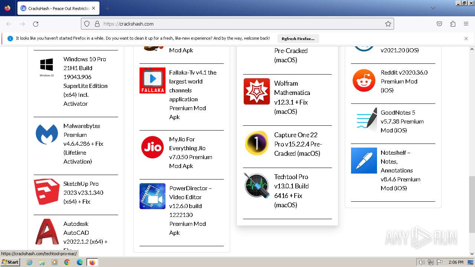Open Save to Pocket

[439, 24]
